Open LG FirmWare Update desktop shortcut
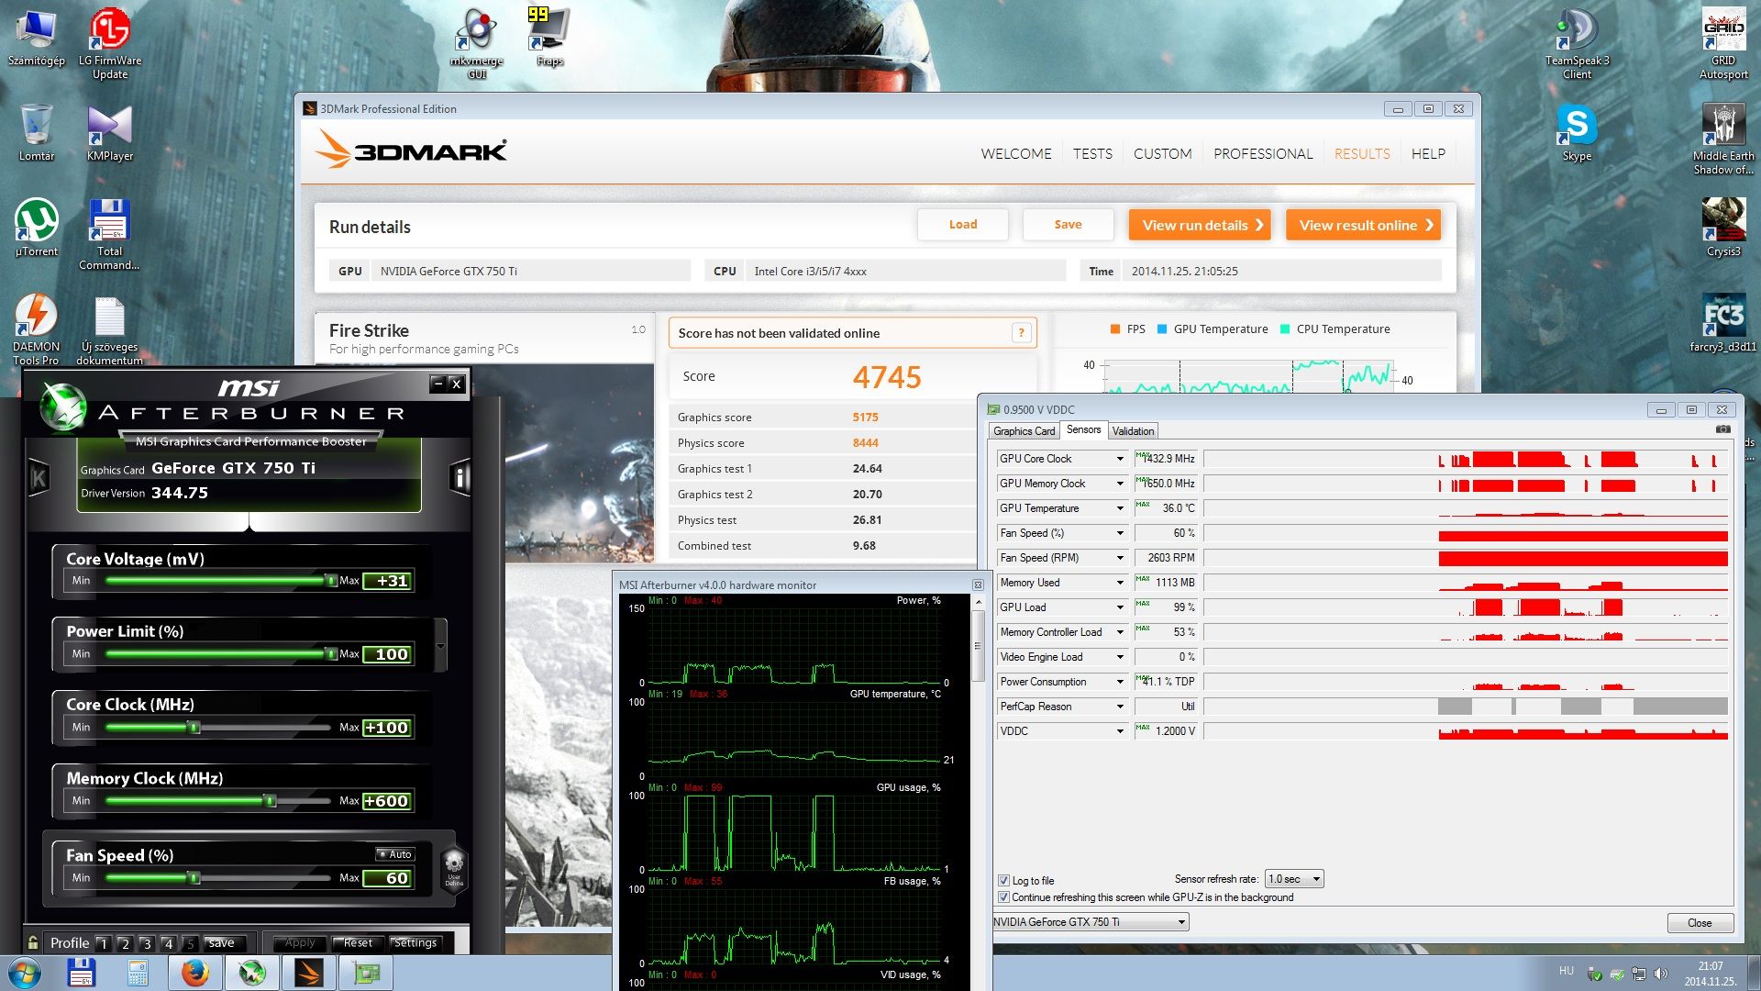The image size is (1761, 991). coord(110,42)
